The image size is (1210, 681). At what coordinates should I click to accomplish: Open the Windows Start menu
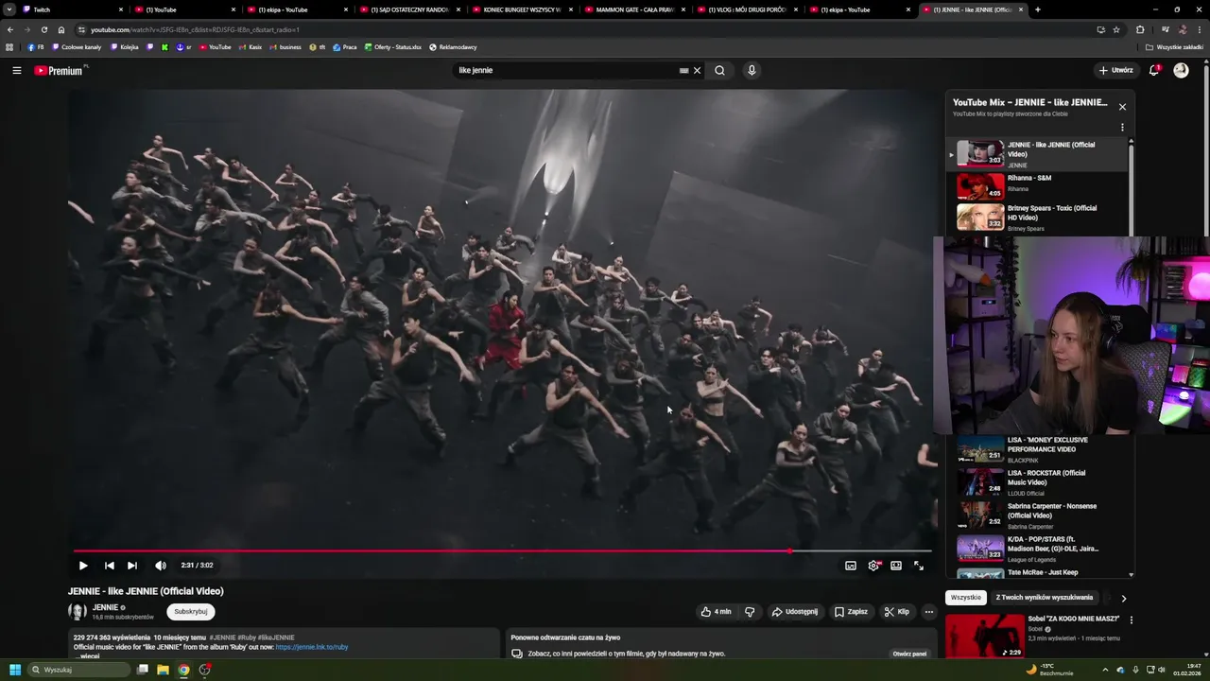click(15, 670)
